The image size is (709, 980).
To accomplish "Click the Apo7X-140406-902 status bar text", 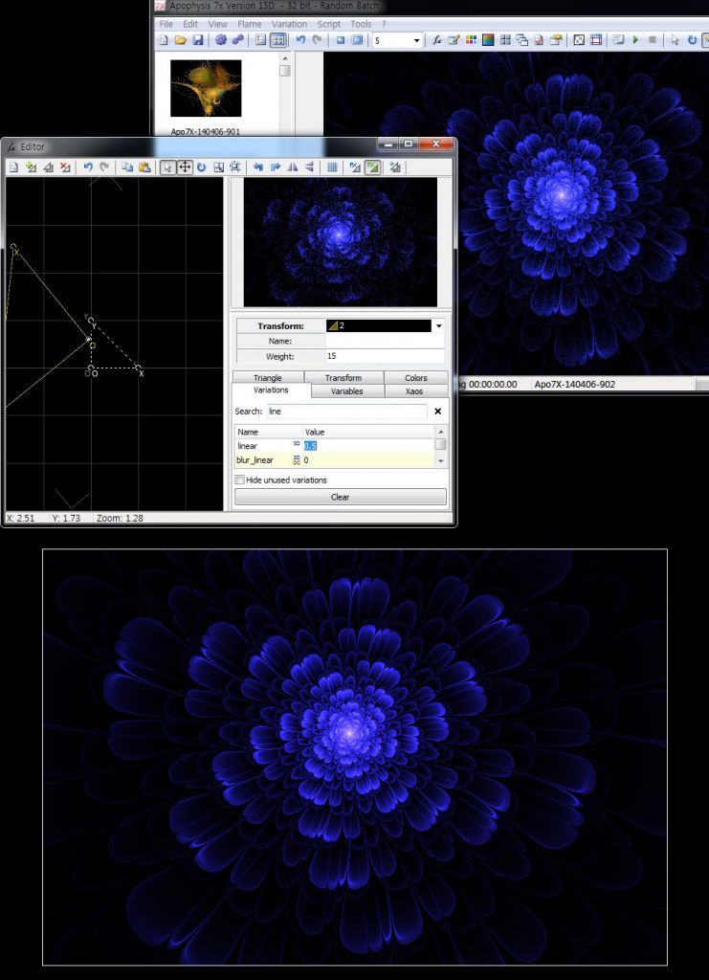I will click(x=575, y=385).
